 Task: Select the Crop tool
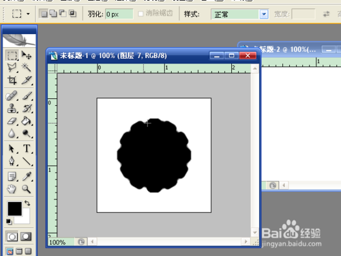12,80
